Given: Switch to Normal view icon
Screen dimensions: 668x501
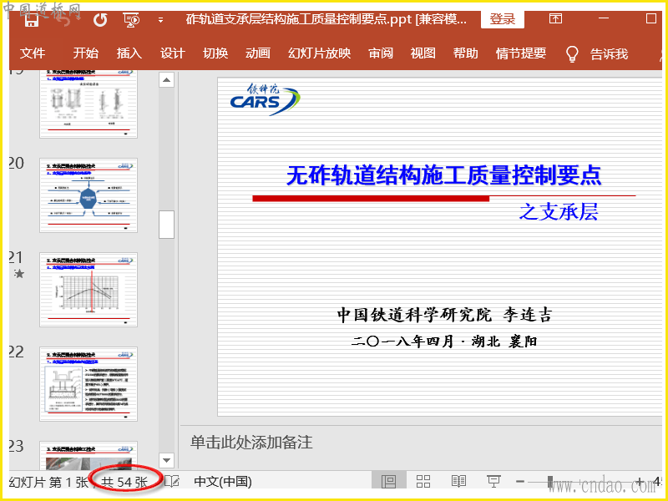Looking at the screenshot, I should pos(388,482).
